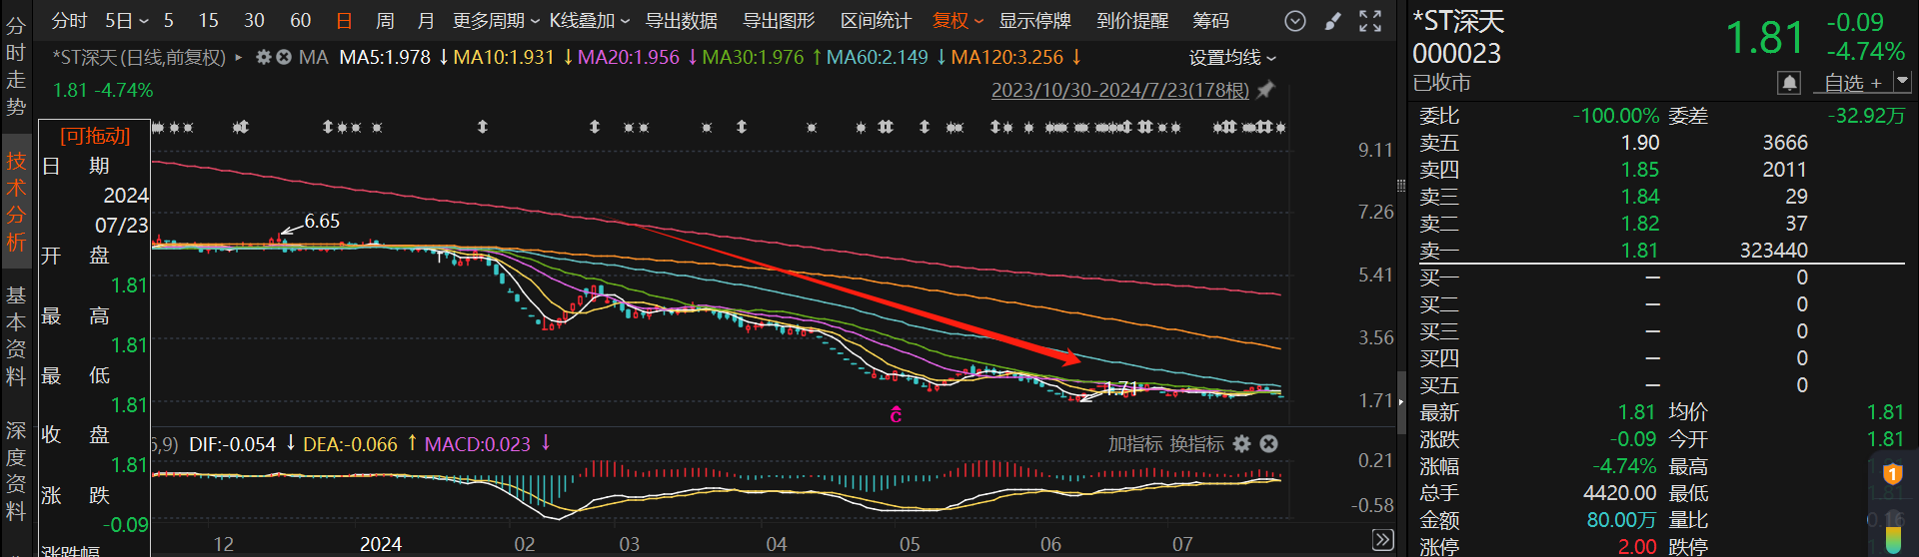1919x557 pixels.
Task: Open 分时走势 sidebar tab
Action: pyautogui.click(x=16, y=66)
